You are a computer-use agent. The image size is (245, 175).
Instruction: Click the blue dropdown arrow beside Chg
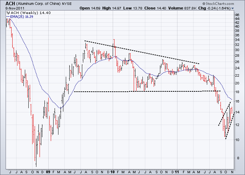click(232, 8)
